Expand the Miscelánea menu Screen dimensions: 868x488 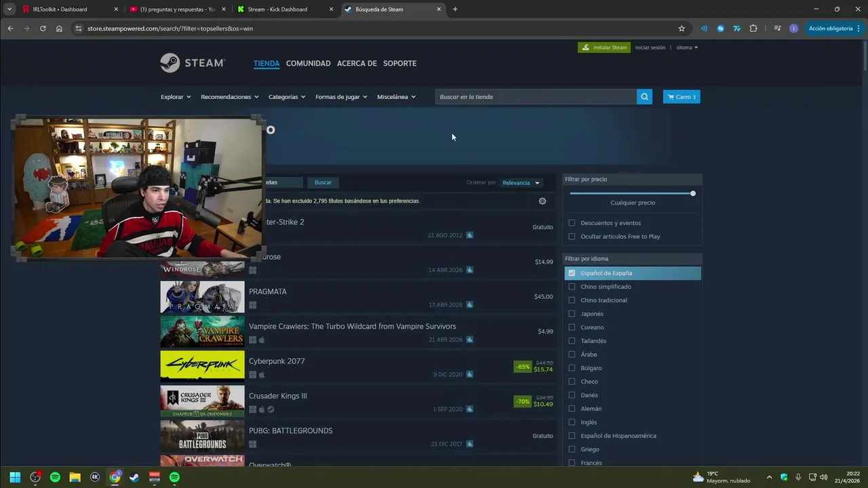click(396, 97)
